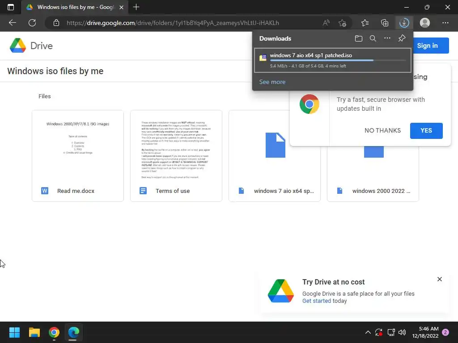This screenshot has width=458, height=343.
Task: Open the windows 7 aio x64 file card
Action: click(x=275, y=156)
